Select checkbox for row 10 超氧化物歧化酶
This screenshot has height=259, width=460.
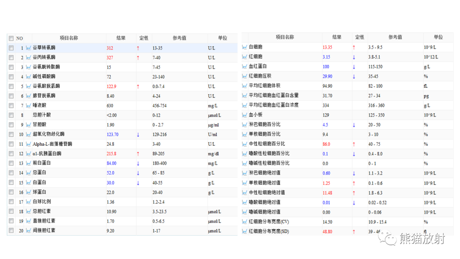click(x=11, y=134)
